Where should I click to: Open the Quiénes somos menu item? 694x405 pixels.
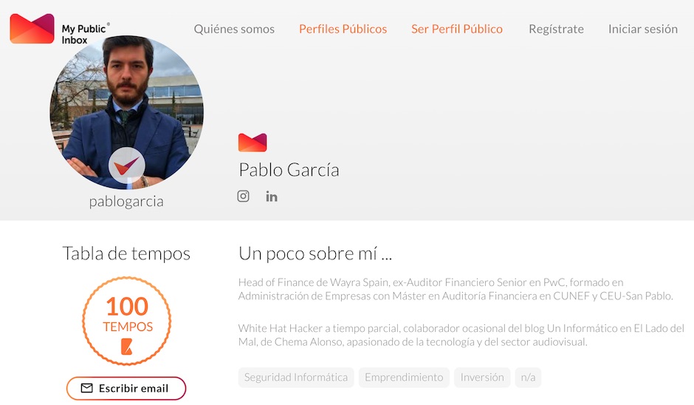[234, 30]
